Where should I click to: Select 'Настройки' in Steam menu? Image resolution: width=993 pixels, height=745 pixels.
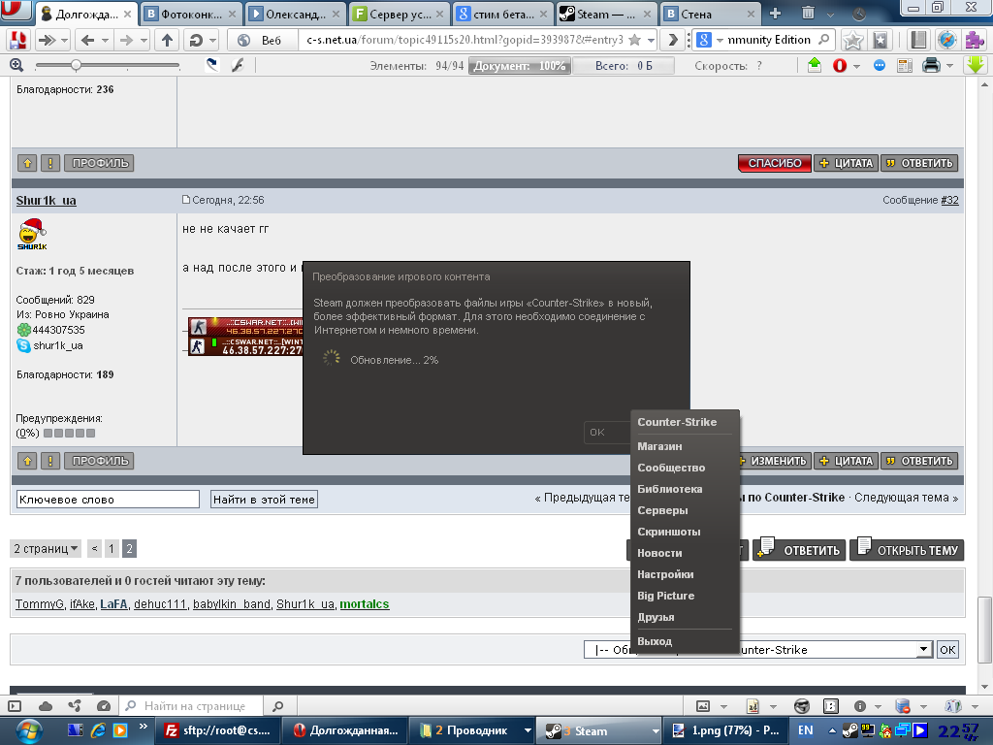pos(665,574)
